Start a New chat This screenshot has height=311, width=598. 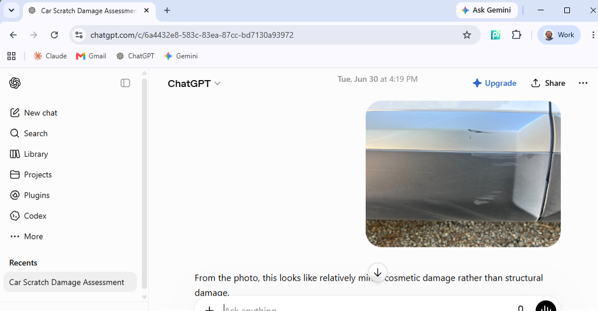click(x=34, y=113)
